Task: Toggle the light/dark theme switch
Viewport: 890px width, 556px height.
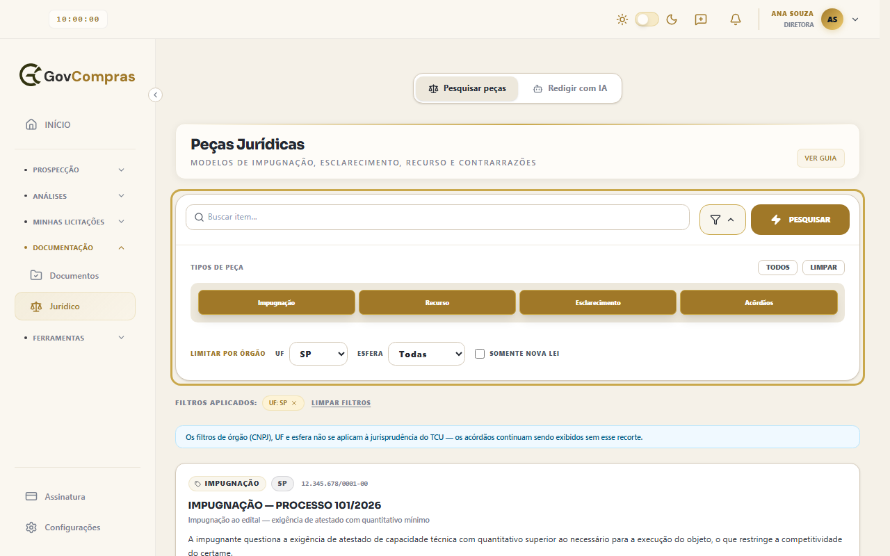Action: [x=647, y=19]
